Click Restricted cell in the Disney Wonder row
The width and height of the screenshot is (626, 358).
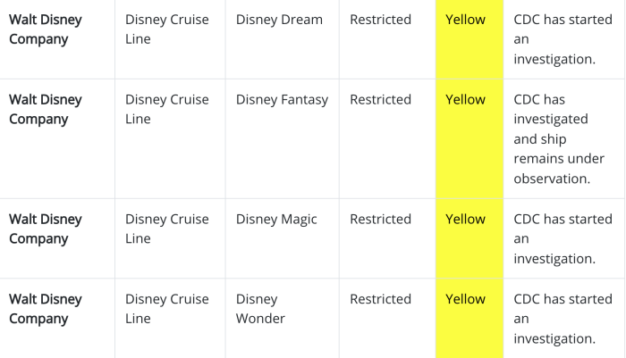pos(387,318)
